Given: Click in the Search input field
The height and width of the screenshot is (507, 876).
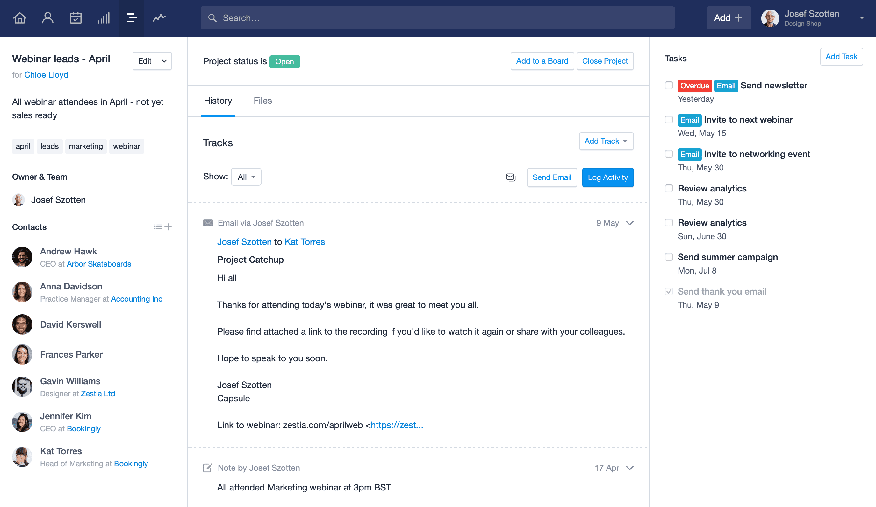Looking at the screenshot, I should 437,18.
